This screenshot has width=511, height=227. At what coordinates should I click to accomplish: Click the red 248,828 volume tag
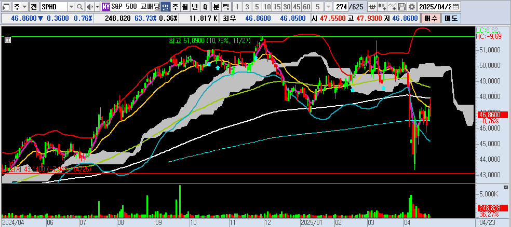[x=493, y=208]
